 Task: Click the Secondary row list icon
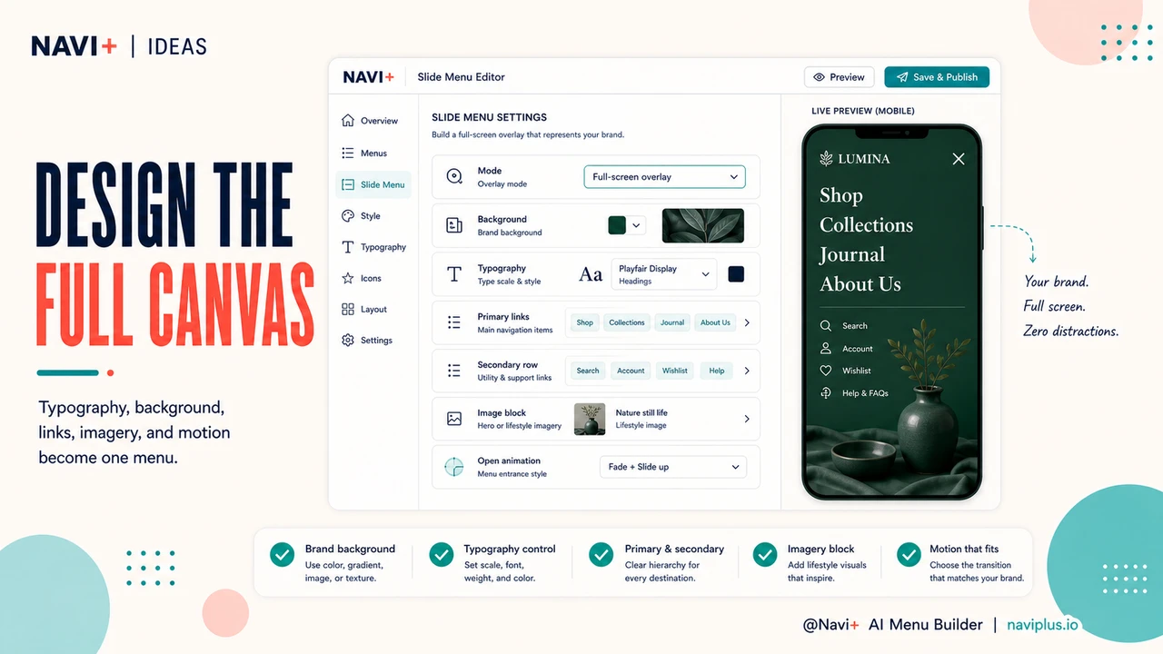coord(454,371)
